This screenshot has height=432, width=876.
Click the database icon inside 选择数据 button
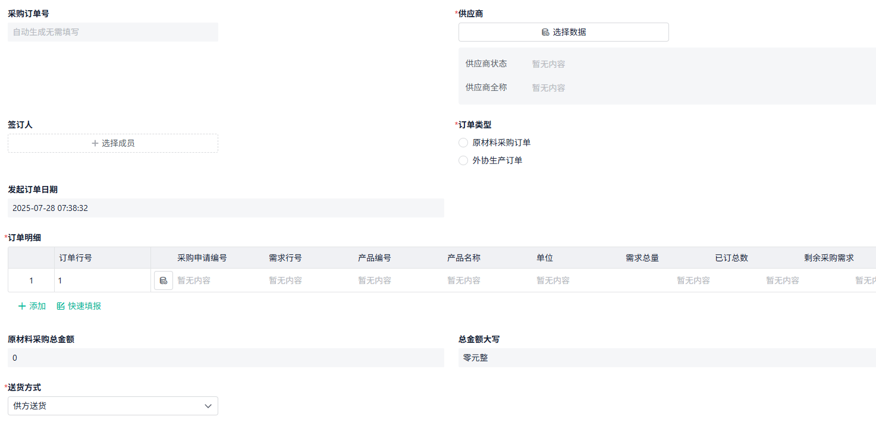click(x=545, y=32)
